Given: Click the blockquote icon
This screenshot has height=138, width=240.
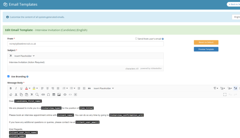Looking at the screenshot, I should 89,88.
